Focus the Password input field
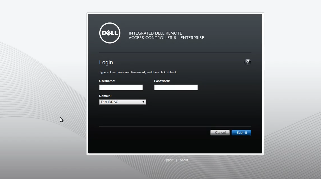 (x=176, y=87)
